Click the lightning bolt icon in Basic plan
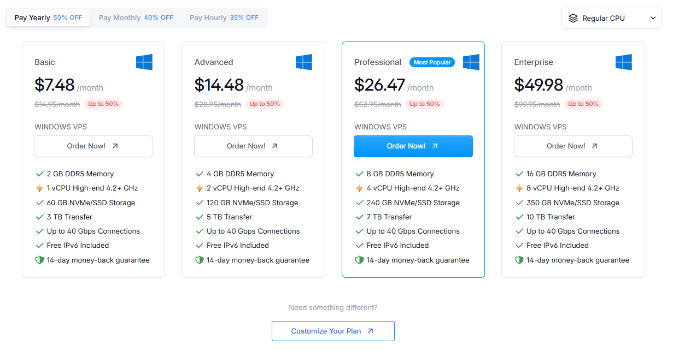Image resolution: width=673 pixels, height=351 pixels. point(39,188)
